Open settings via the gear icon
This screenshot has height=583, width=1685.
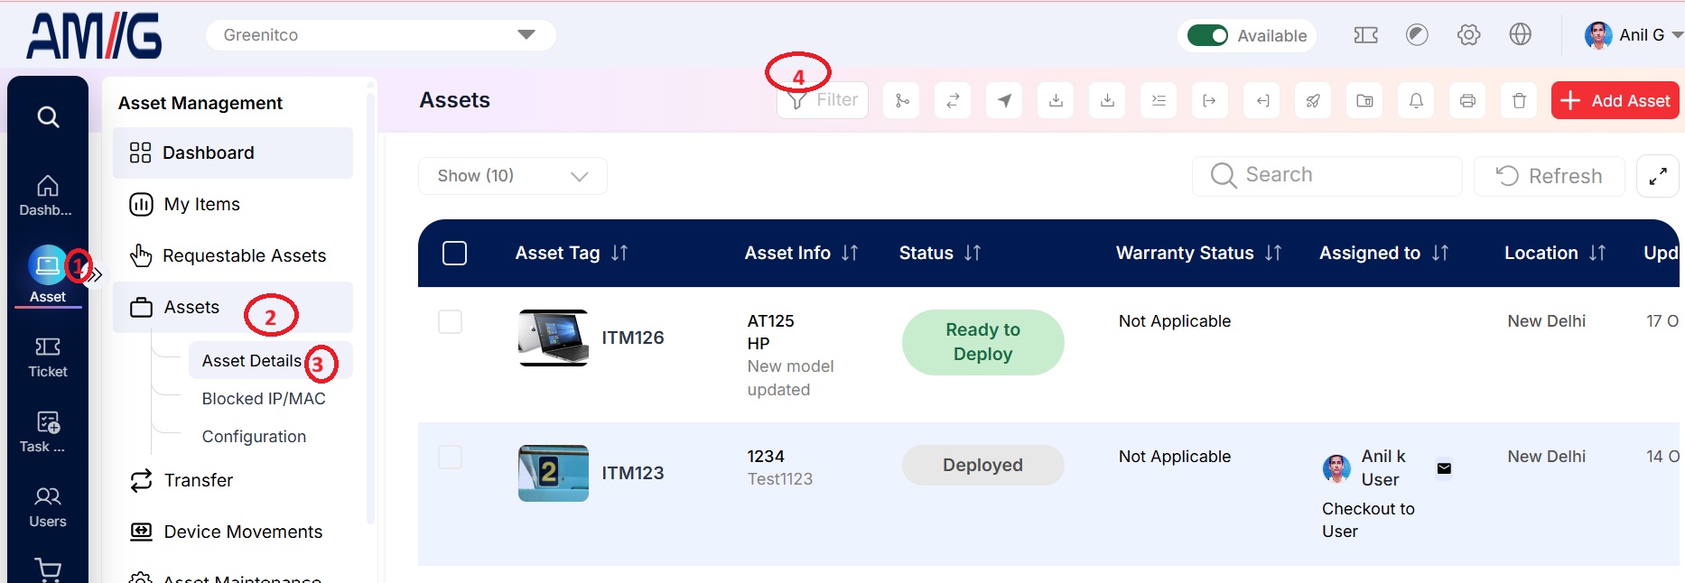click(x=1468, y=35)
